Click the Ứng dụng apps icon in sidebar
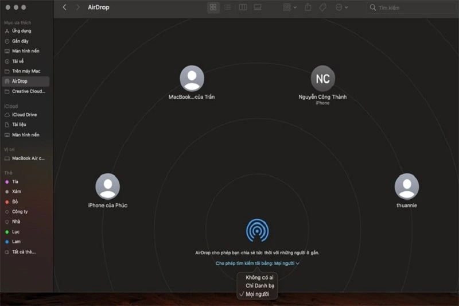The width and height of the screenshot is (459, 306). 7,31
